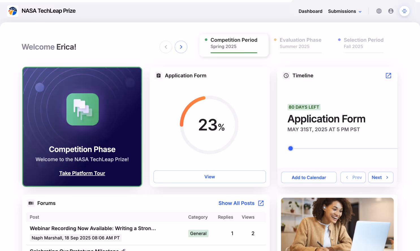Click the View button under Application Form

coord(210,177)
